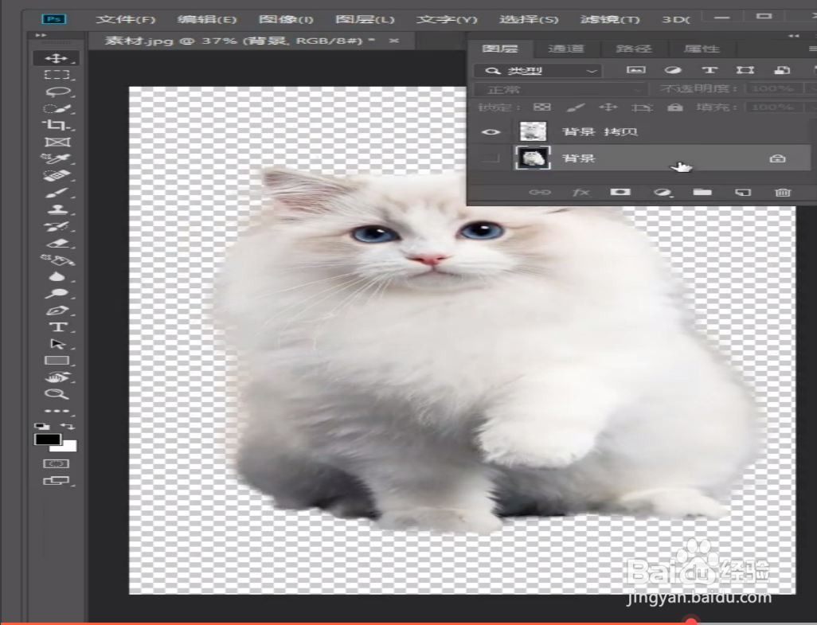Open the 类型 layer filter dropdown

pos(537,70)
